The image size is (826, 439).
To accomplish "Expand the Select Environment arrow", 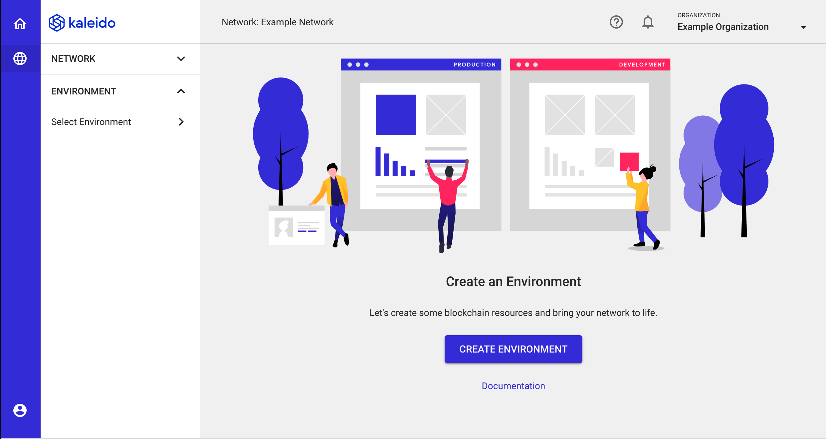I will pyautogui.click(x=181, y=122).
